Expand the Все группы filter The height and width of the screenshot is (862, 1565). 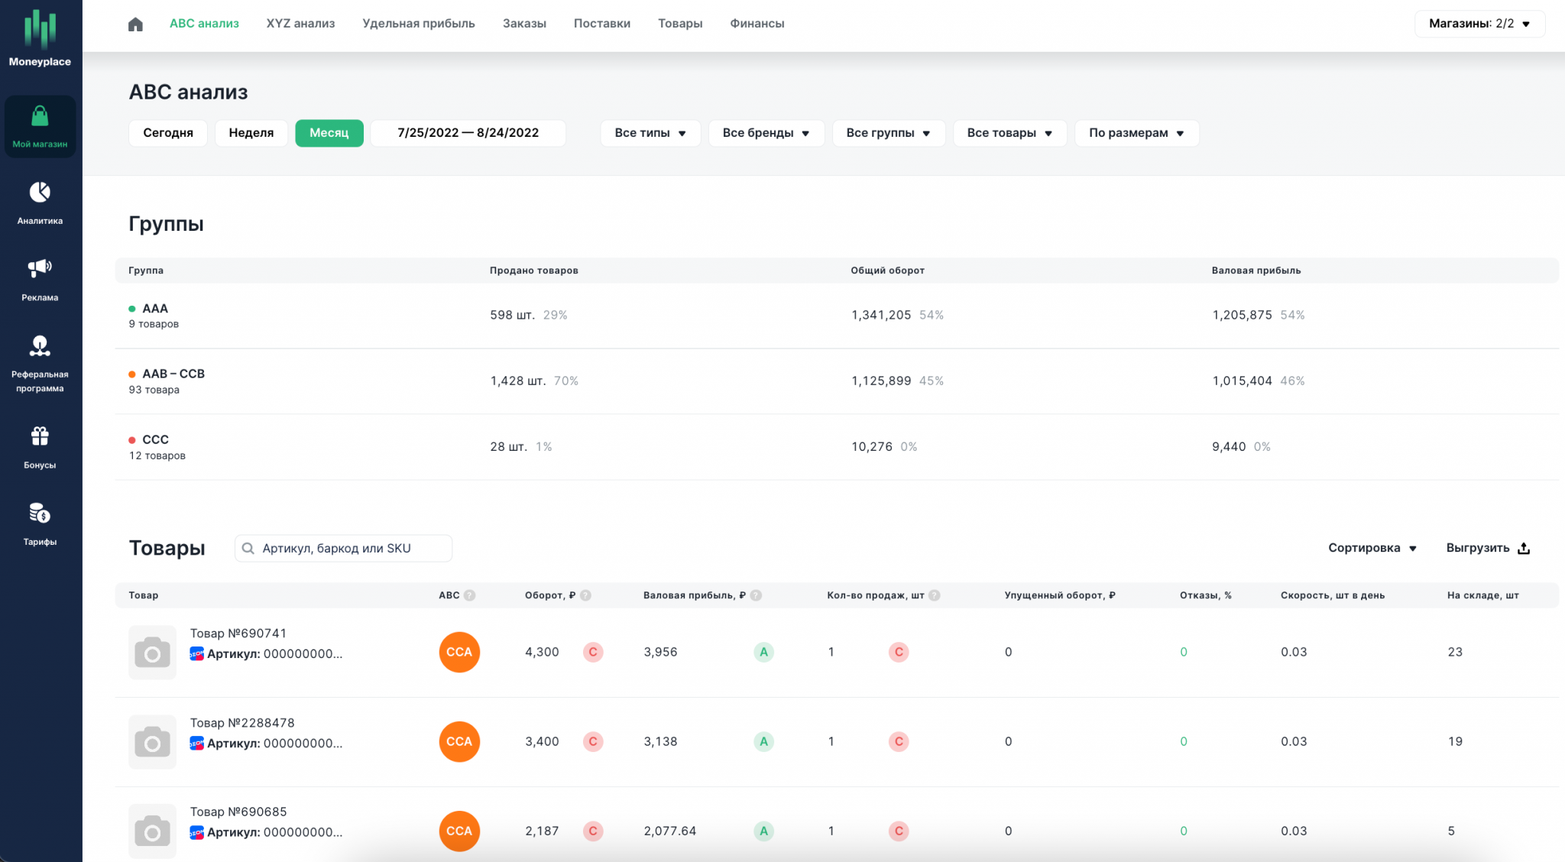tap(888, 133)
